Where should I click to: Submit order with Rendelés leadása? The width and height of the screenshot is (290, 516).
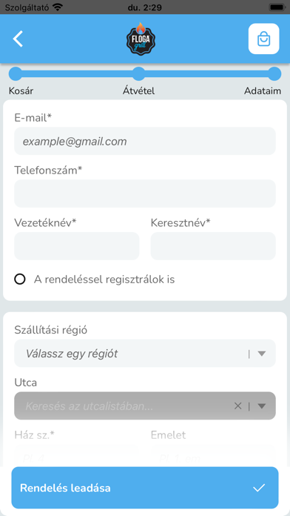145,488
